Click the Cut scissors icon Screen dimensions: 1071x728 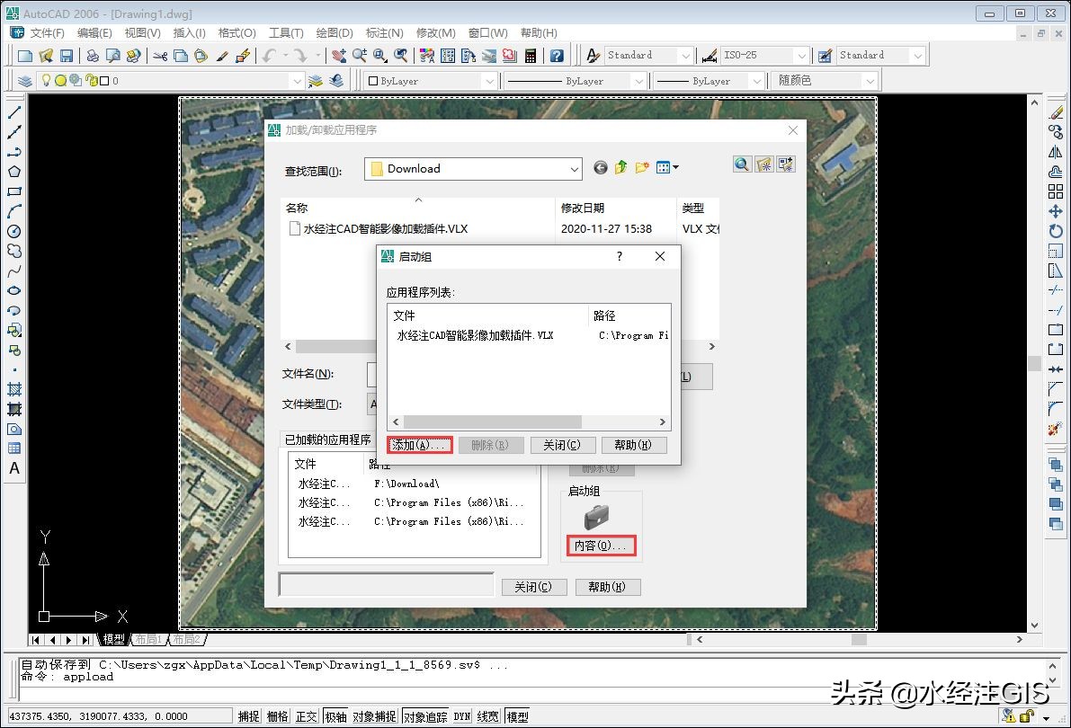[x=160, y=56]
